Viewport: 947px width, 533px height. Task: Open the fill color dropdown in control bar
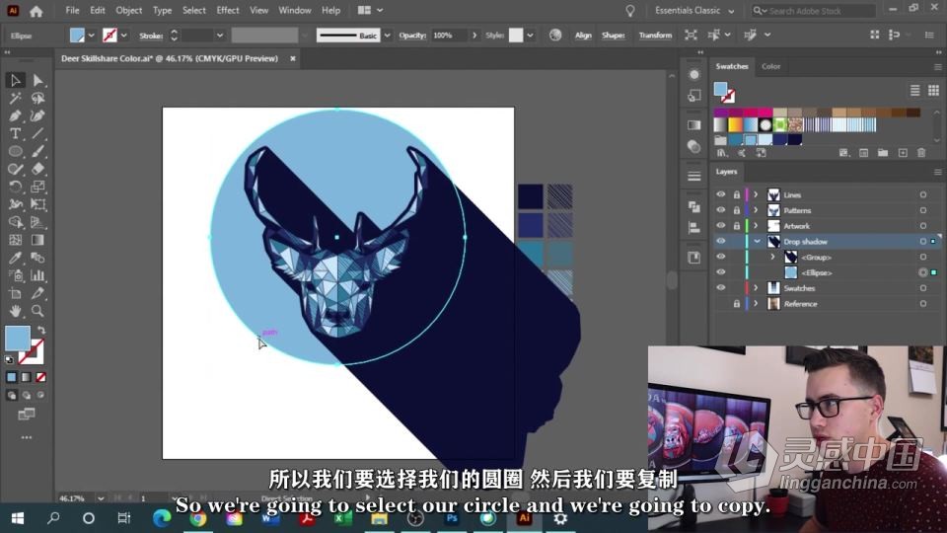91,36
